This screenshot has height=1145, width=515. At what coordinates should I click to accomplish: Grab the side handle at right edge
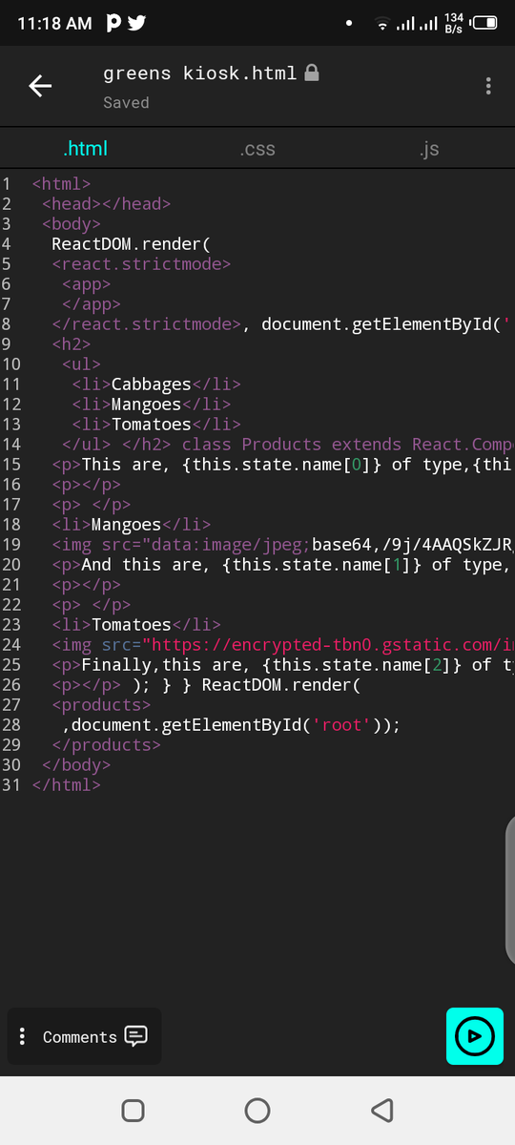click(x=510, y=892)
